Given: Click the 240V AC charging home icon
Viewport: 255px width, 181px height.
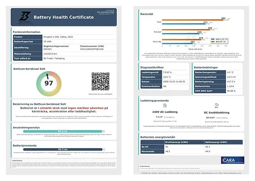Looking at the screenshot, I should (165, 105).
